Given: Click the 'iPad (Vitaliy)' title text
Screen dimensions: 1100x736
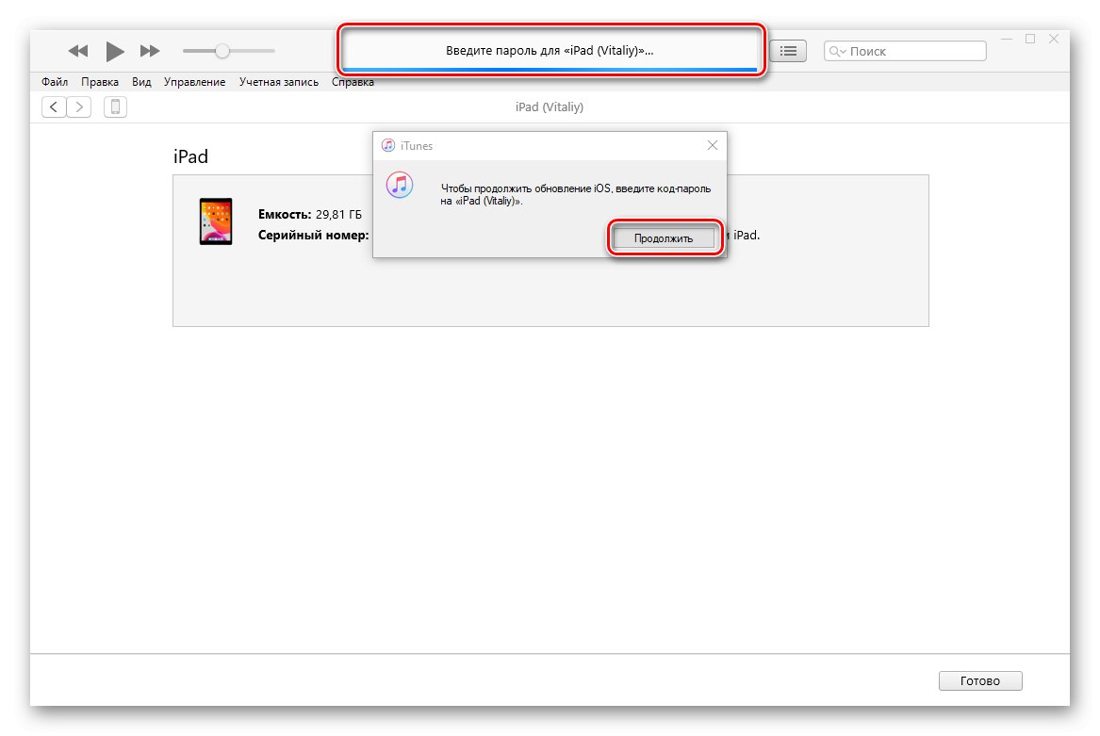Looking at the screenshot, I should point(550,106).
